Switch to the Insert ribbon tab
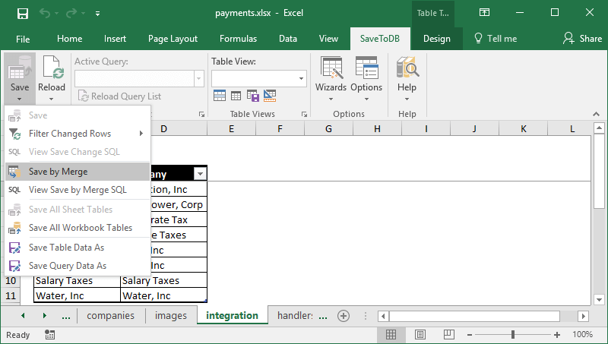Image resolution: width=608 pixels, height=344 pixels. point(115,39)
